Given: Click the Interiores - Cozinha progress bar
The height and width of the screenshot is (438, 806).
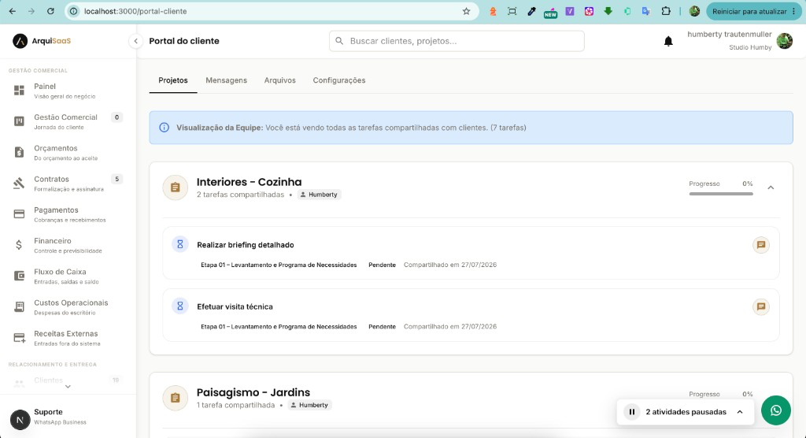Looking at the screenshot, I should click(721, 194).
